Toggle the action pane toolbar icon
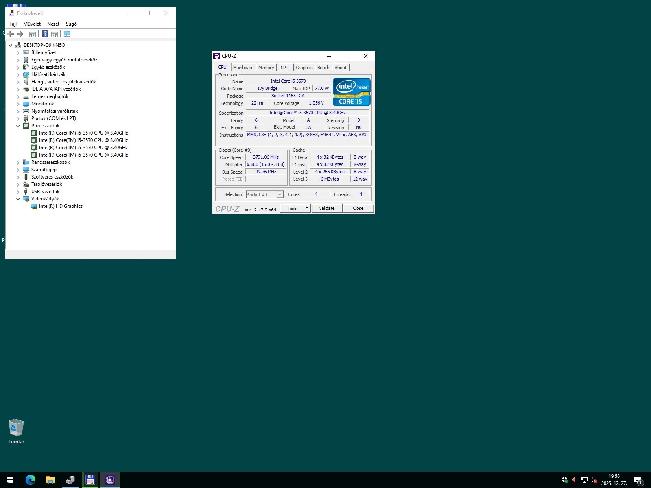 (x=55, y=34)
